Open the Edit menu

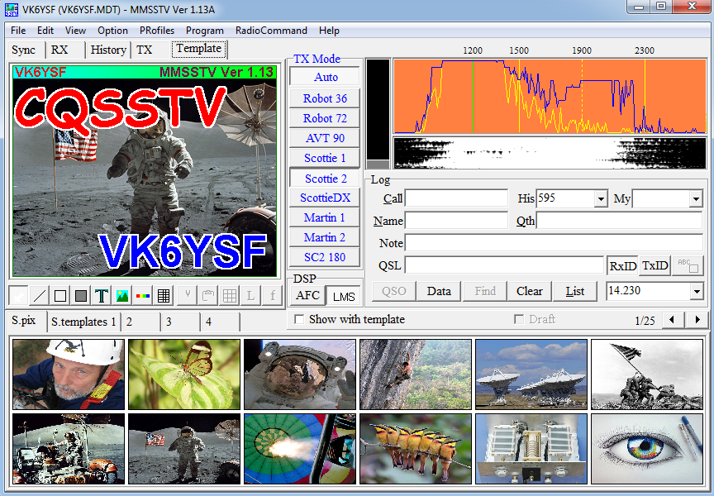45,31
